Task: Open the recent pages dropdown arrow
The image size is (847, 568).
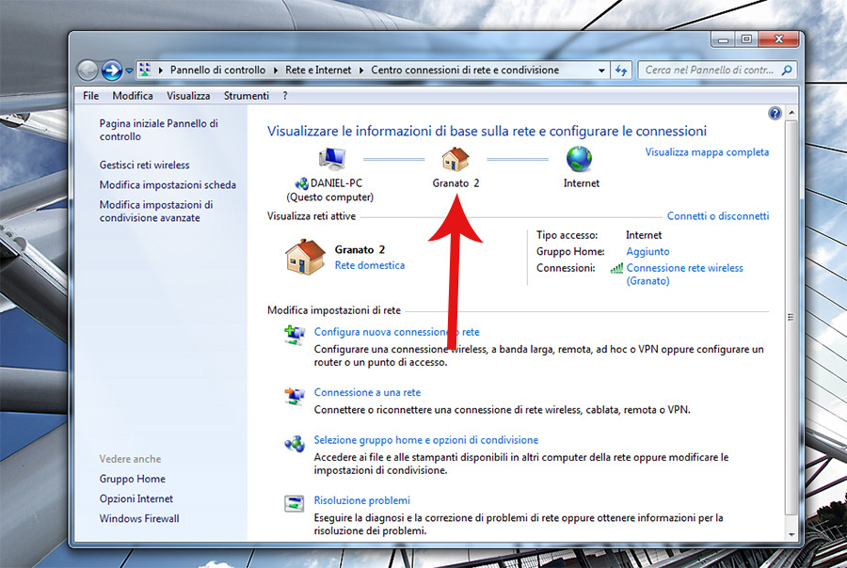Action: [x=129, y=71]
